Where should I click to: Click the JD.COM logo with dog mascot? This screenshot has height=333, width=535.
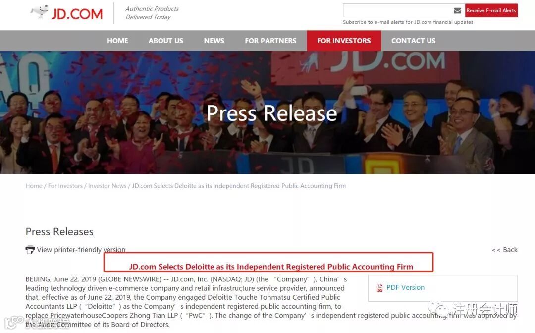66,13
